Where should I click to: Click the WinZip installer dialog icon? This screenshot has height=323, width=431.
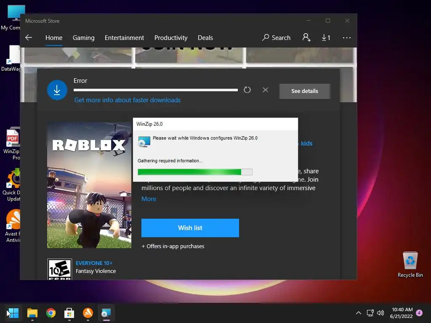pos(144,141)
